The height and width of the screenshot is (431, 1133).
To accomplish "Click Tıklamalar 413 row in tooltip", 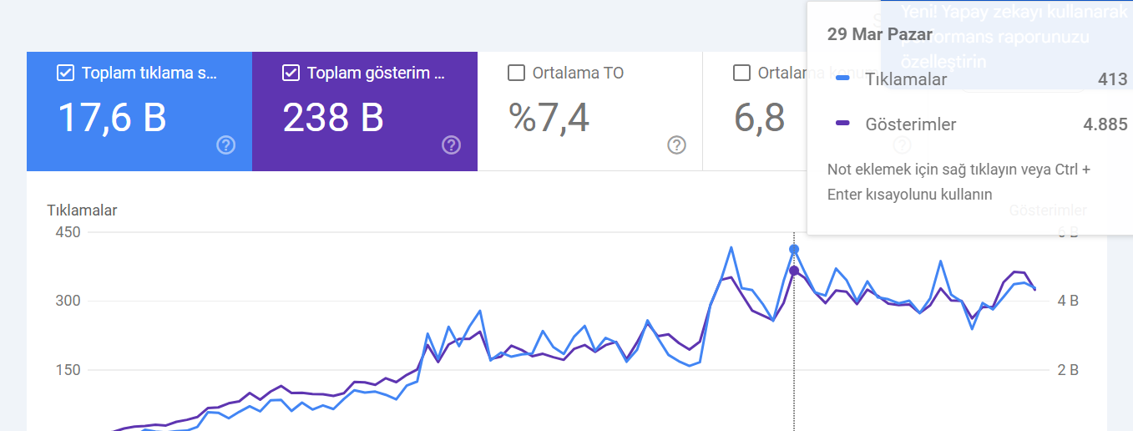I will point(981,79).
